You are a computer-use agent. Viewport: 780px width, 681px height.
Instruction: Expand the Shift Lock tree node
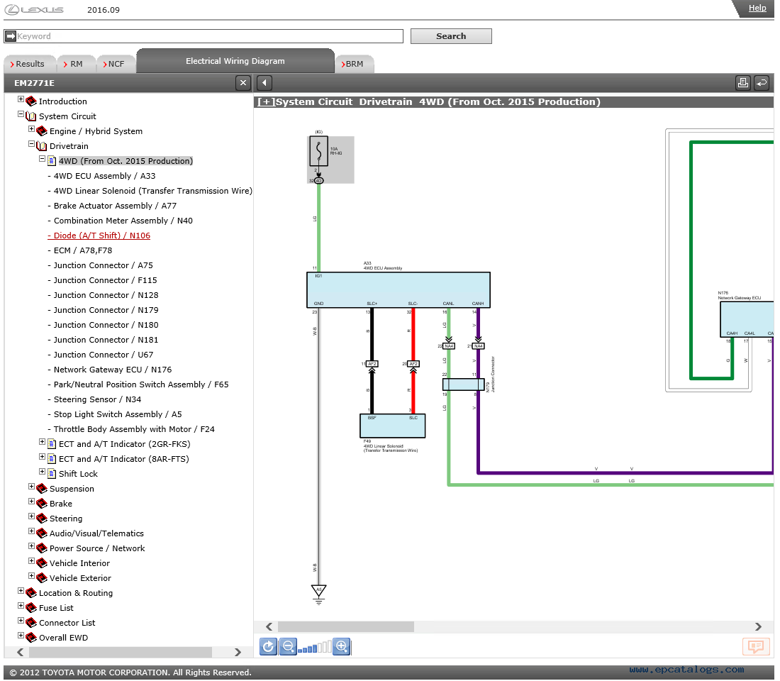pyautogui.click(x=43, y=472)
